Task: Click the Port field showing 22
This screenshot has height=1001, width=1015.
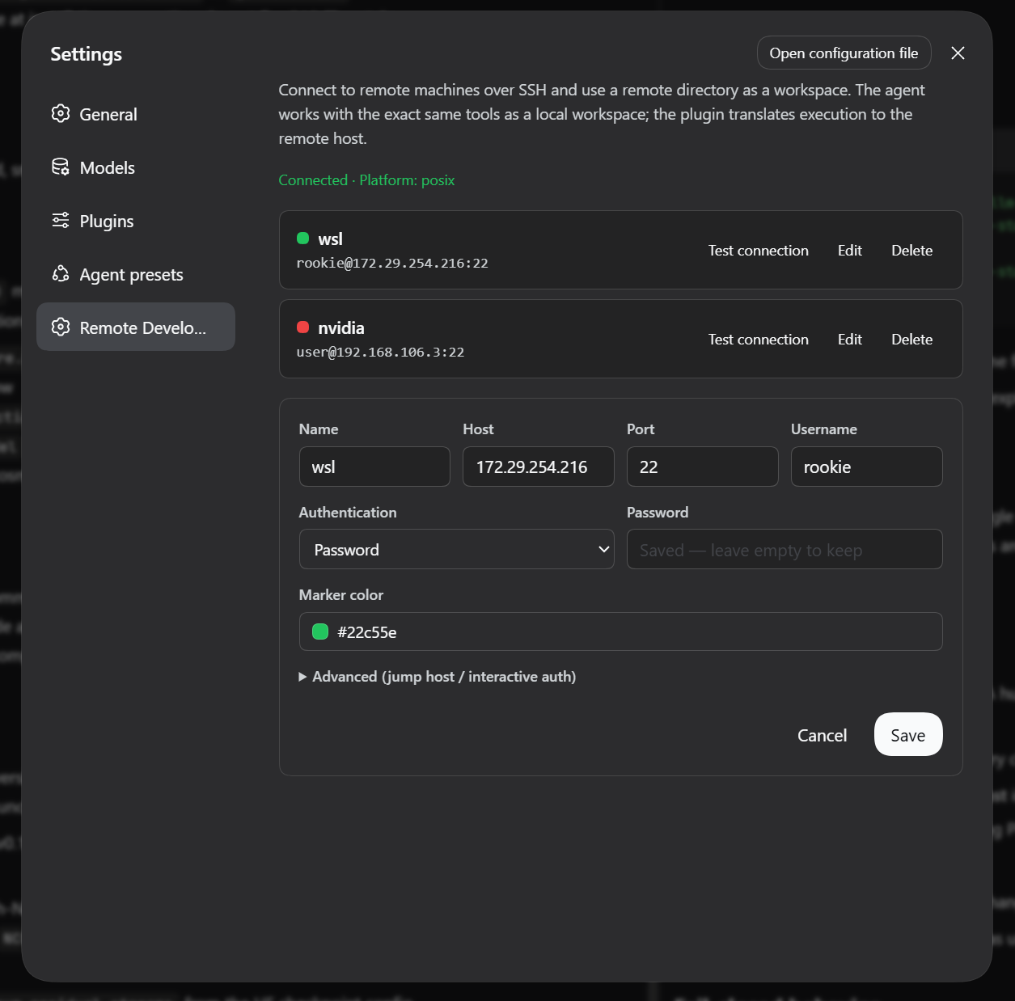Action: point(703,467)
